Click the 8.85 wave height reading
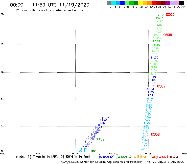This screenshot has width=187, height=164. (x=149, y=104)
